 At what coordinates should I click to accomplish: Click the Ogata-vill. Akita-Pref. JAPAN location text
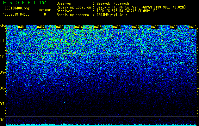141,7
